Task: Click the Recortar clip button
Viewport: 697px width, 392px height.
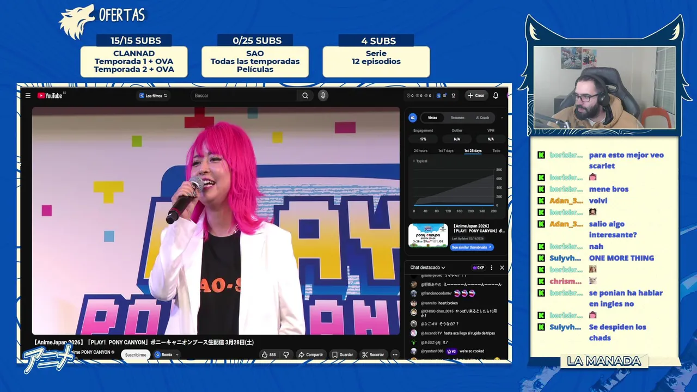Action: [373, 354]
